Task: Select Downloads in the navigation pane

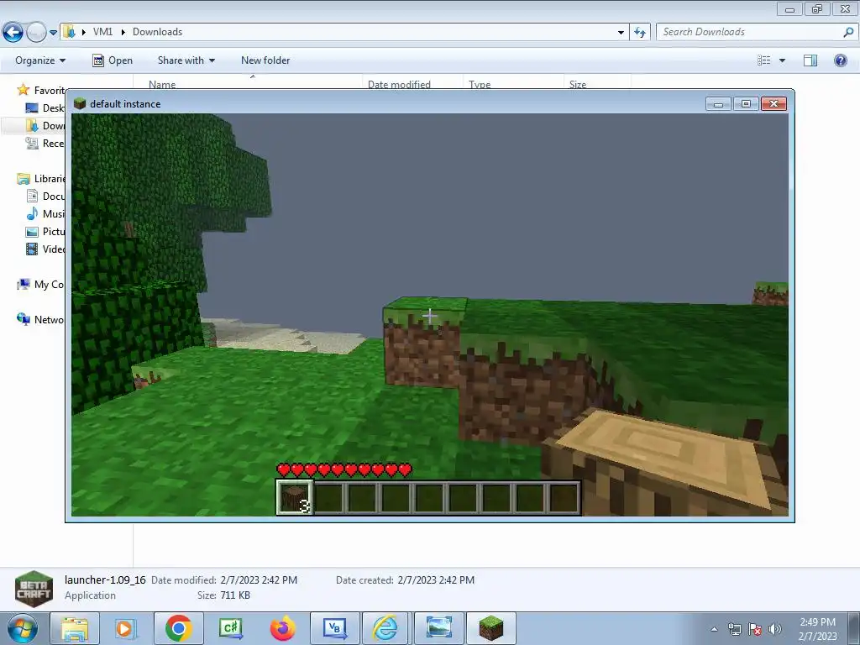Action: pyautogui.click(x=45, y=126)
